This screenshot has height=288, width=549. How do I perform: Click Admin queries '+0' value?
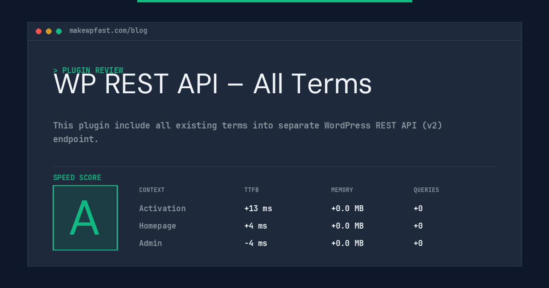418,243
